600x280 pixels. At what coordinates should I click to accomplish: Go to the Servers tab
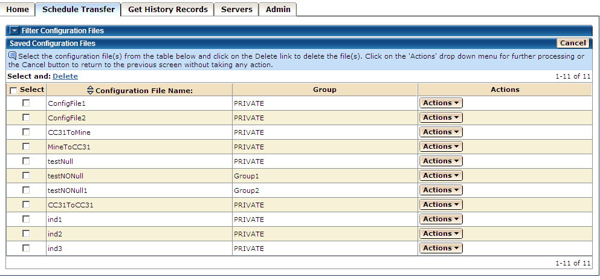236,10
